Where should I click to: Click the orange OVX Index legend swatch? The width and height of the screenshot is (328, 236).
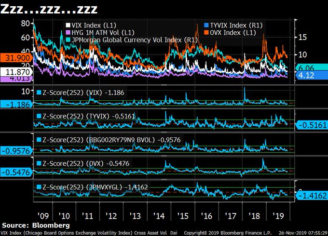206,33
